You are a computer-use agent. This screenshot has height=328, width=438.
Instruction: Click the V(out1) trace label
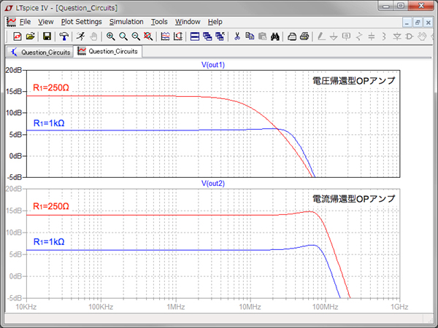click(x=213, y=65)
